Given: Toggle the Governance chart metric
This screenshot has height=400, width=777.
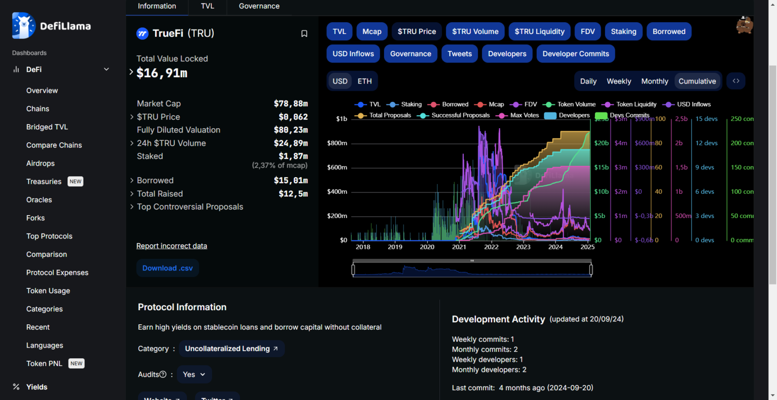Looking at the screenshot, I should pos(410,54).
